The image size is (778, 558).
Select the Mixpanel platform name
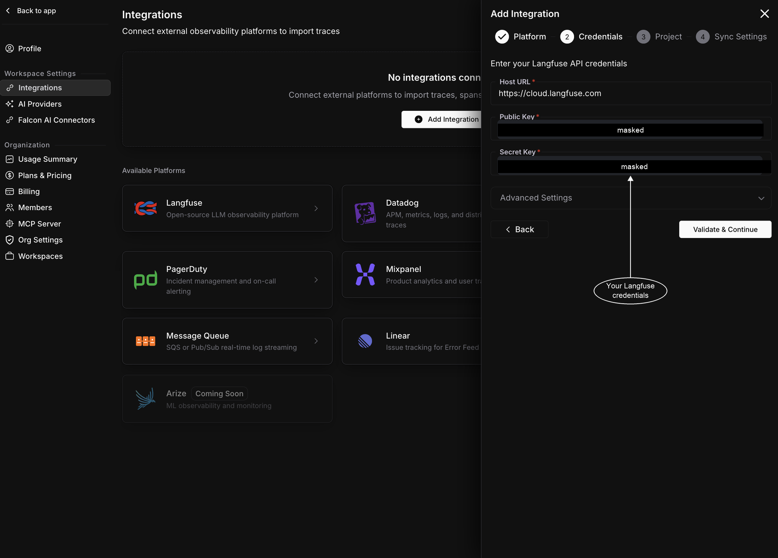coord(403,269)
